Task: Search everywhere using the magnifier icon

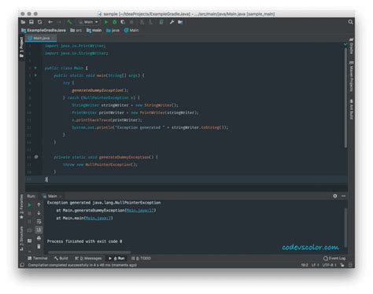Action: [x=350, y=22]
